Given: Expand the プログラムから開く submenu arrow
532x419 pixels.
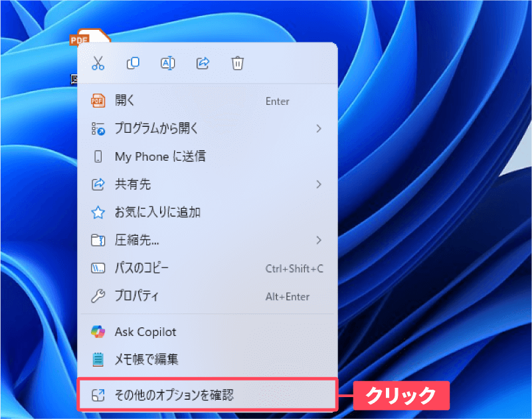Looking at the screenshot, I should pyautogui.click(x=319, y=128).
